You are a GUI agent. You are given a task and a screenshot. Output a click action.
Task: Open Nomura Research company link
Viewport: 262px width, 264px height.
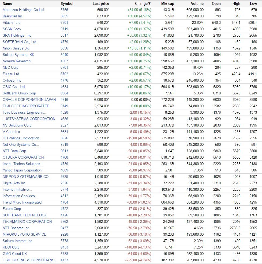pos(18,61)
